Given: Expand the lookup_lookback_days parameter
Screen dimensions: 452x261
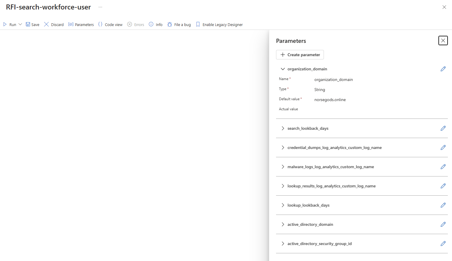Looking at the screenshot, I should 283,205.
